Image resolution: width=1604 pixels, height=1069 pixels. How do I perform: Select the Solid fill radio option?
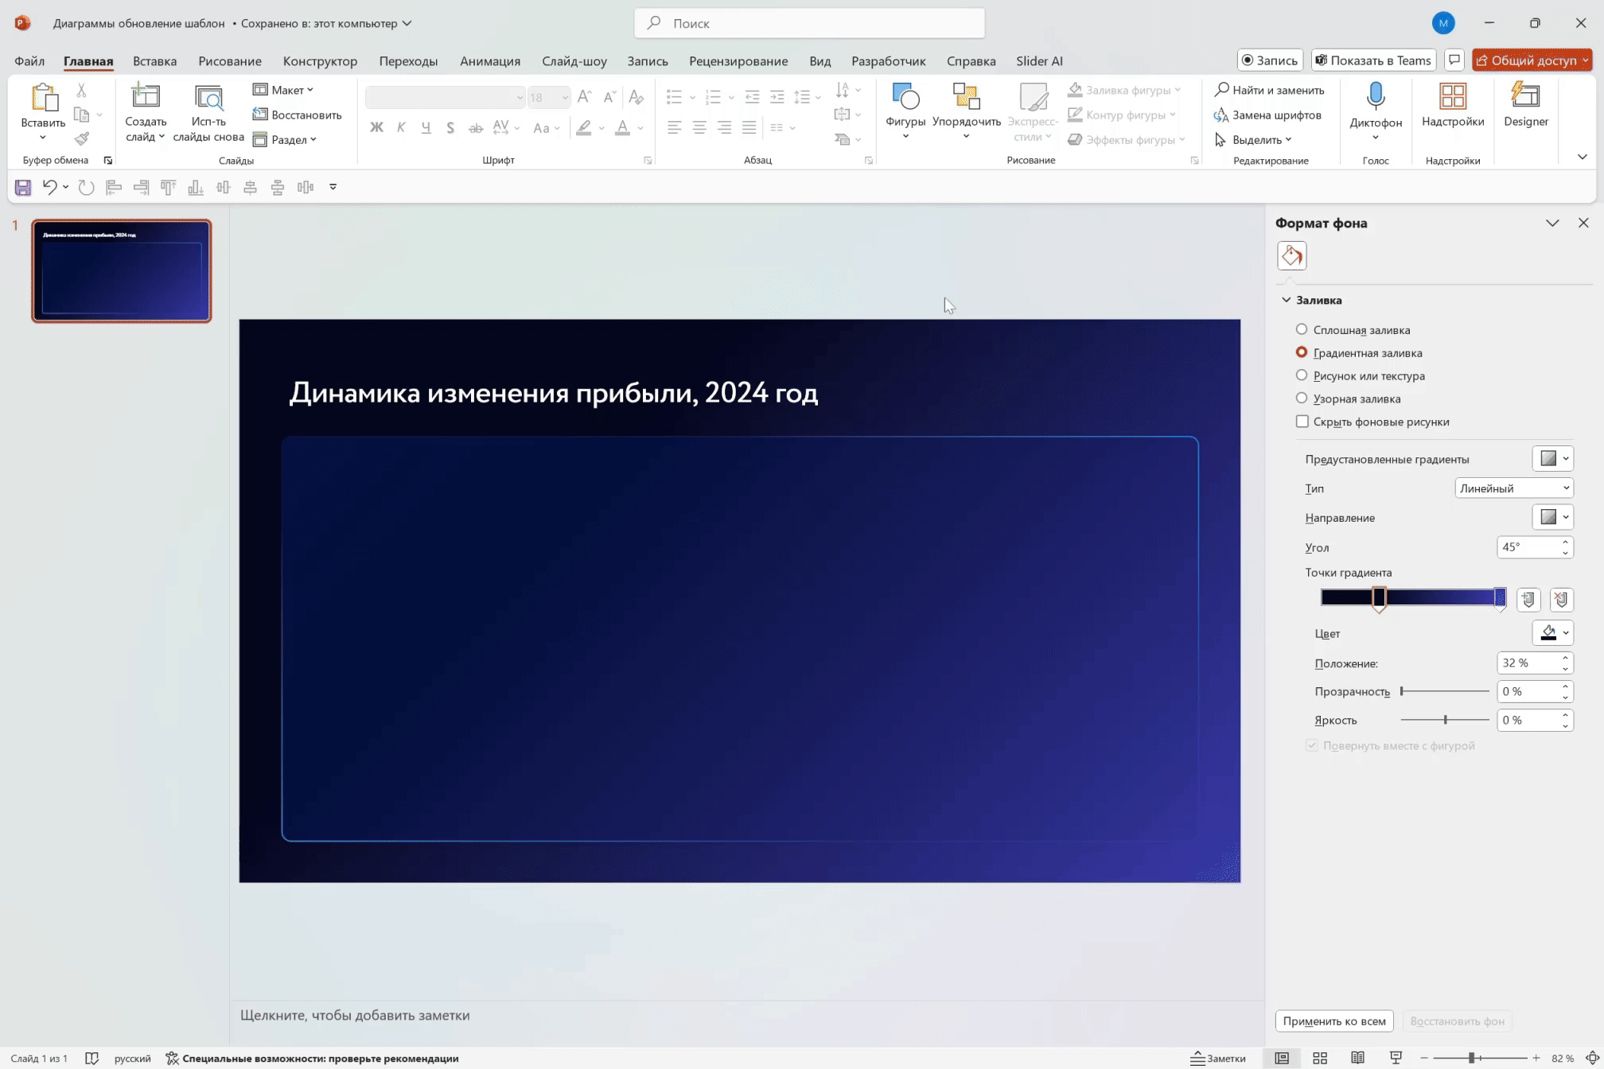coord(1302,329)
